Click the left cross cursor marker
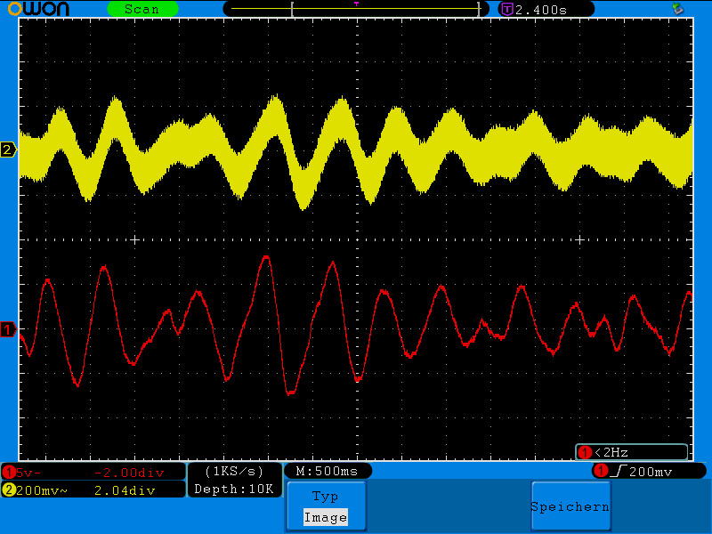Screen dimensions: 712x534 tap(134, 239)
